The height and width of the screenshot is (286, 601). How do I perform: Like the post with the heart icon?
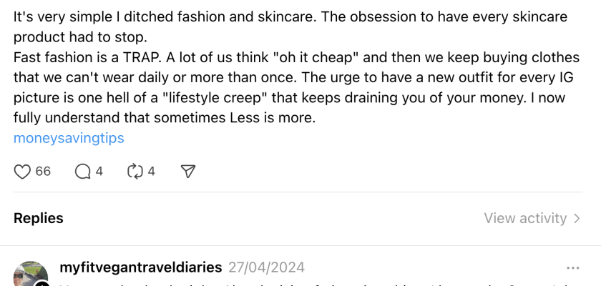click(x=23, y=172)
